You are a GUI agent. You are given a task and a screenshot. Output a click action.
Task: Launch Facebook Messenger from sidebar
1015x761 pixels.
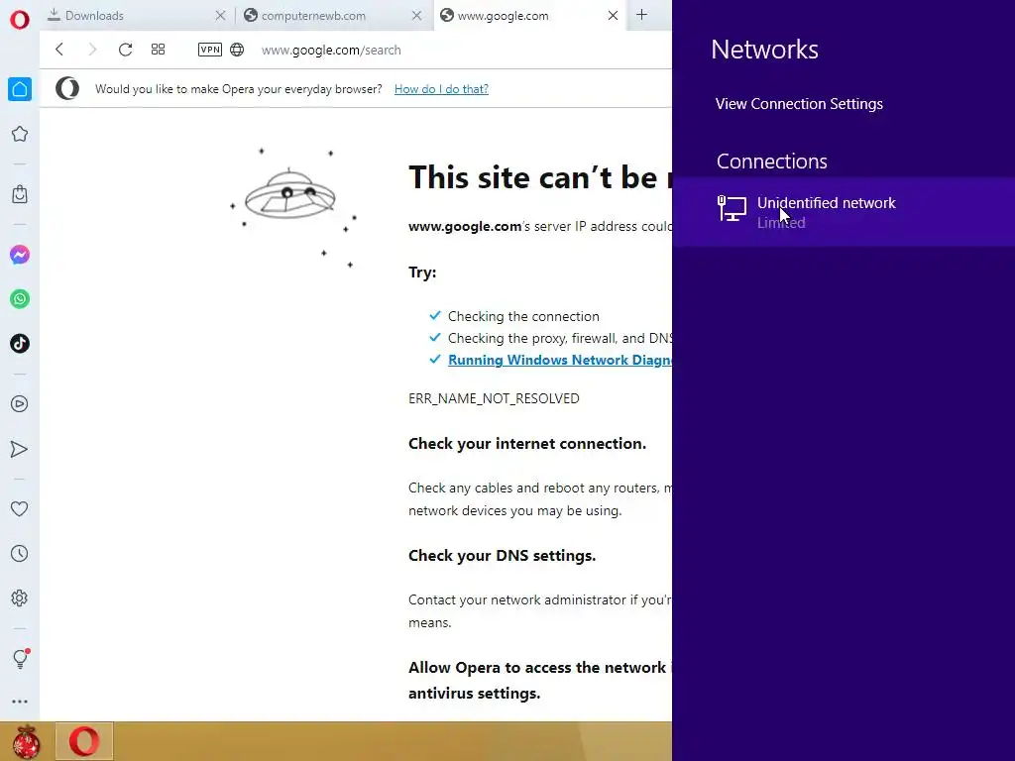(20, 255)
